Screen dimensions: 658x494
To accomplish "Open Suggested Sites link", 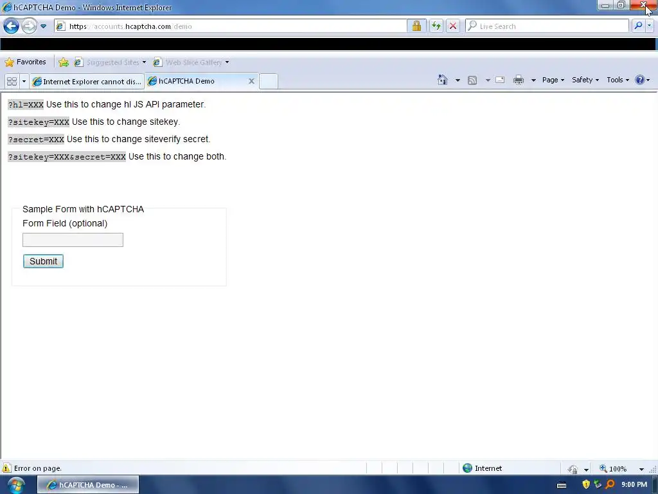I will 112,62.
